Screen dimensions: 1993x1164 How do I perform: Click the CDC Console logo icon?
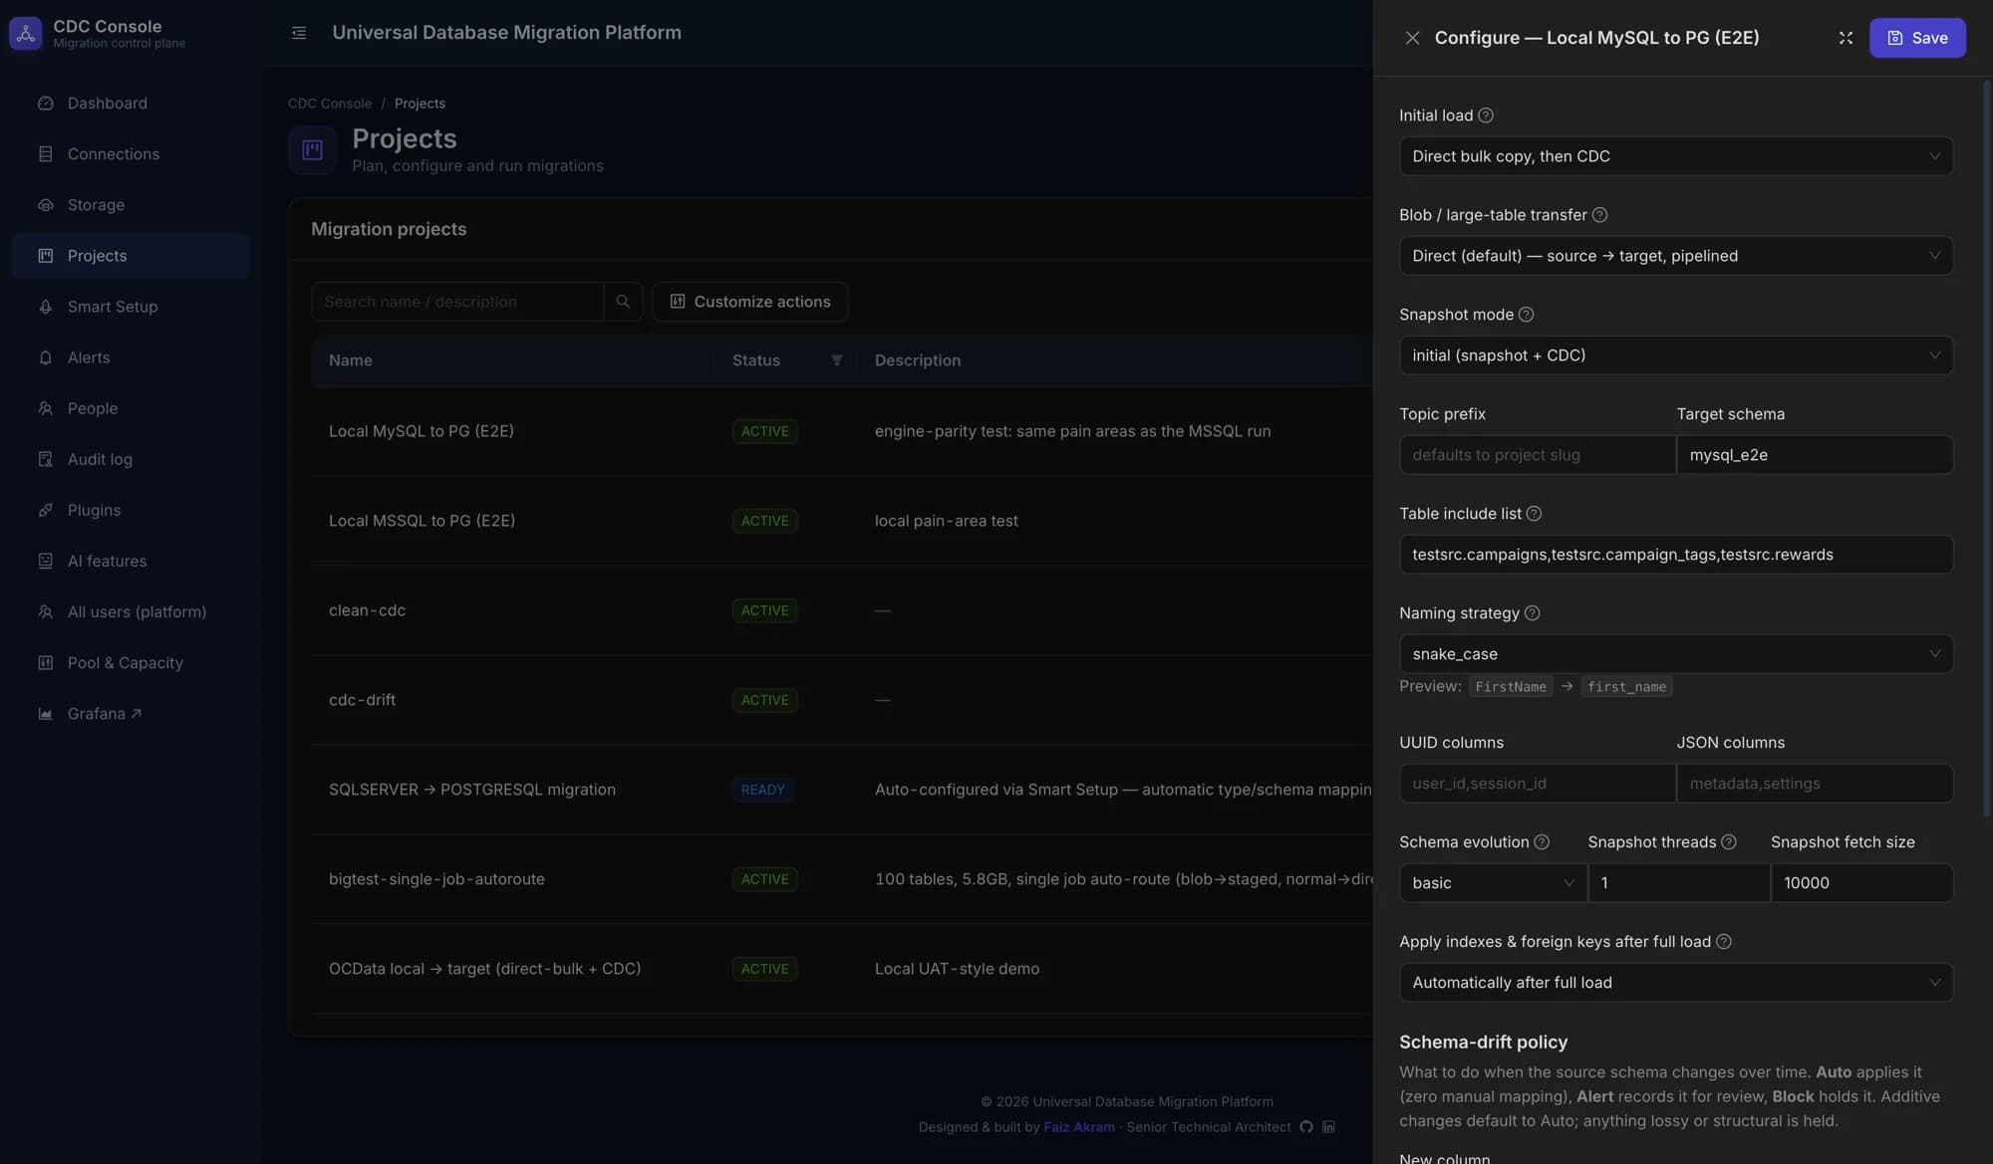tap(26, 33)
